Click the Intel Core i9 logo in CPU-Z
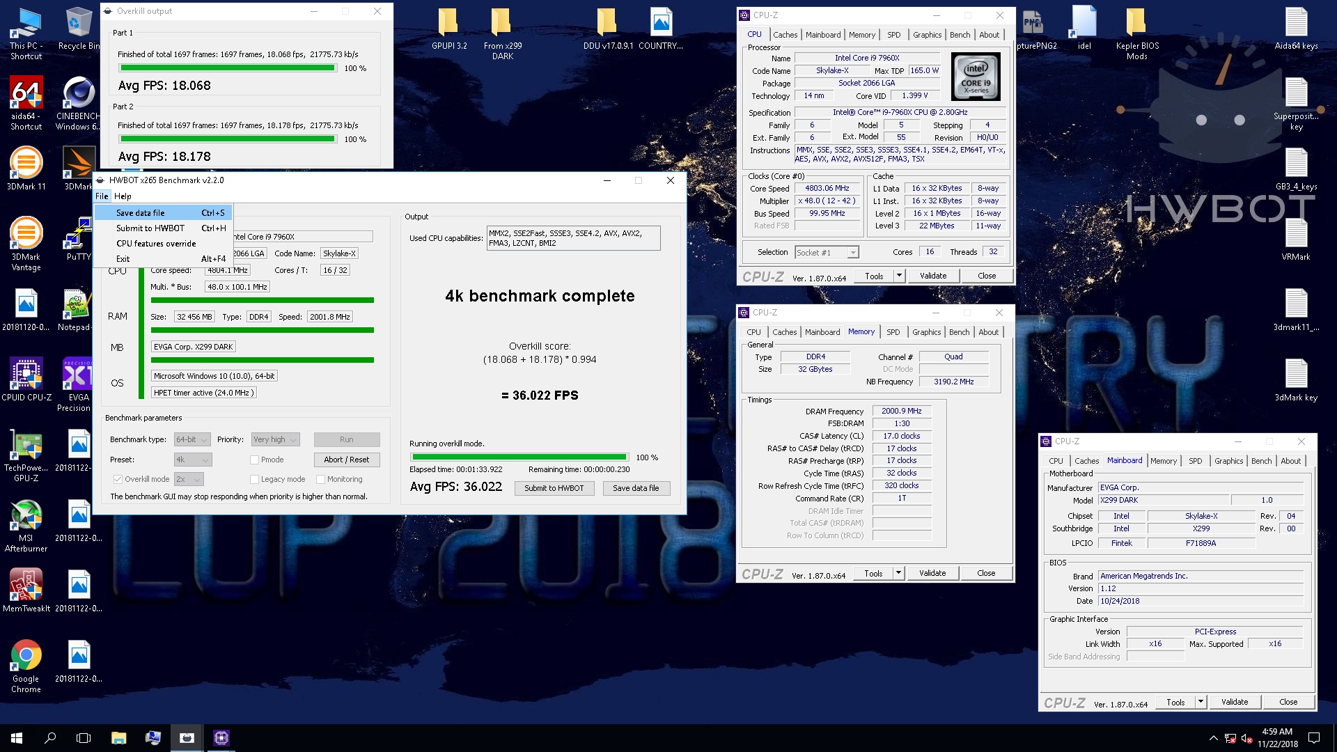The width and height of the screenshot is (1337, 752). 976,78
